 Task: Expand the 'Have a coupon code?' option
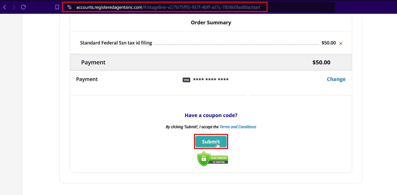tap(211, 115)
